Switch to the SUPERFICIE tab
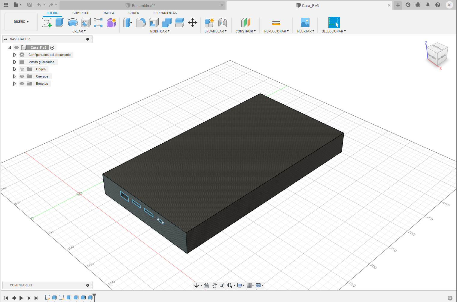The image size is (457, 302). click(81, 13)
